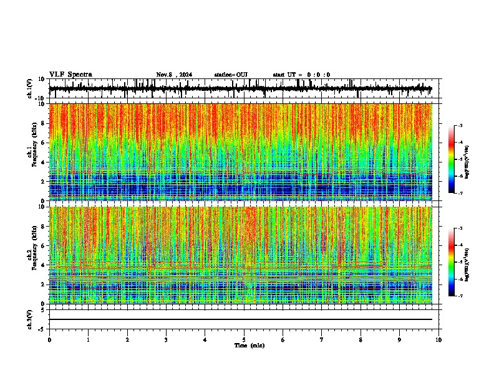Click the date 'Nov.8 , 2024'

[x=174, y=75]
